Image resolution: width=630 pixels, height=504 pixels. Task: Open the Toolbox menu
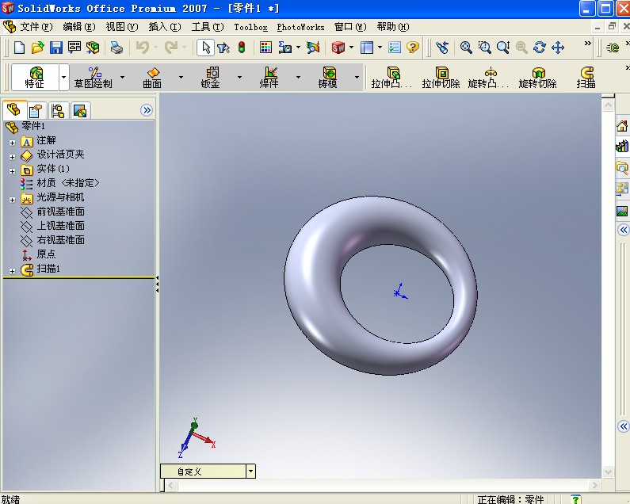(x=250, y=27)
